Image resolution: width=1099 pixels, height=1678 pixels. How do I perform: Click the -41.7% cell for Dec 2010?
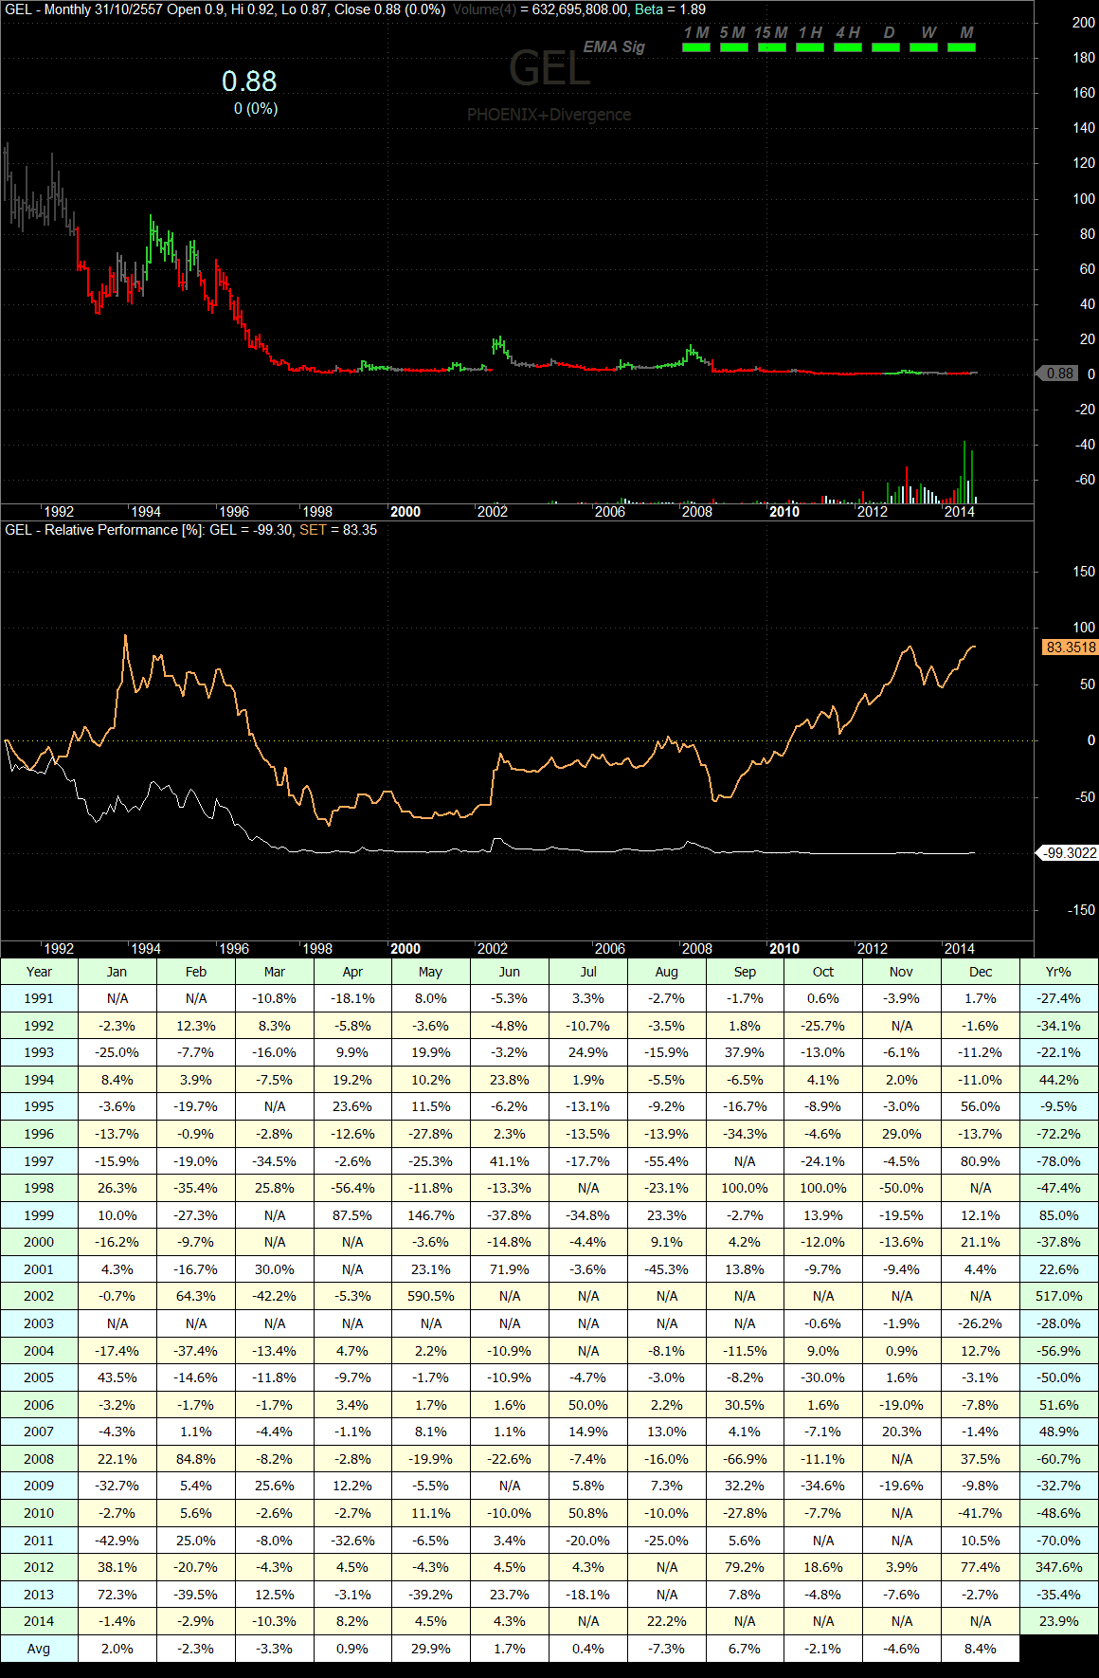tap(981, 1513)
